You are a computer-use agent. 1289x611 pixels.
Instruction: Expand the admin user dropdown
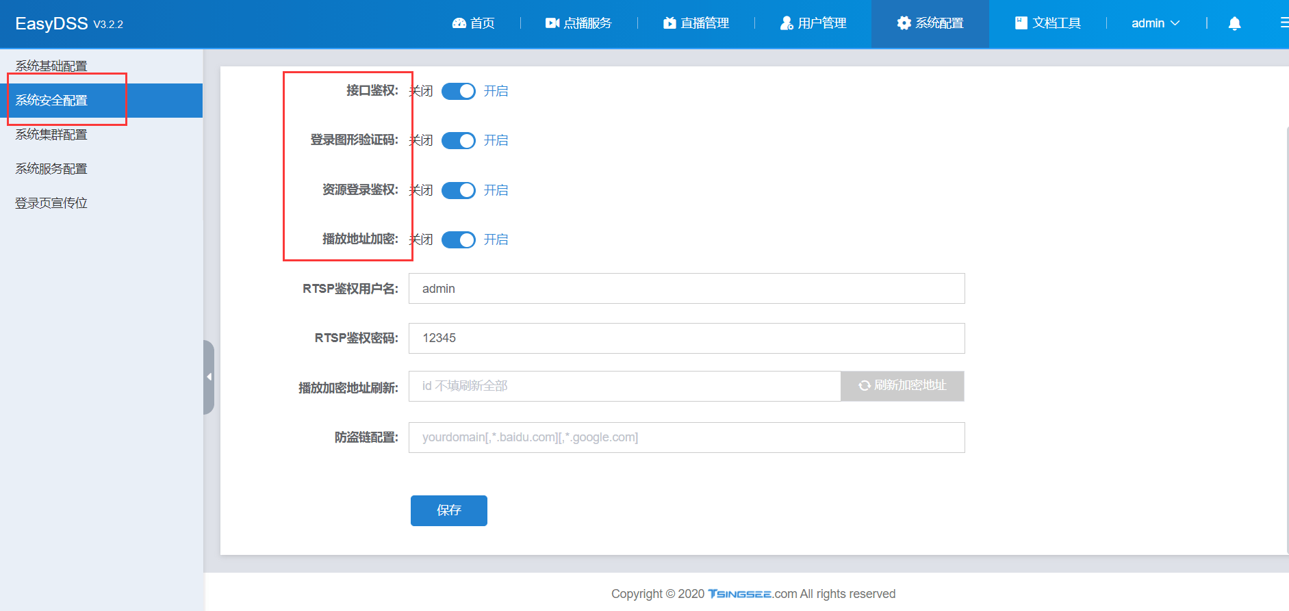tap(1155, 23)
